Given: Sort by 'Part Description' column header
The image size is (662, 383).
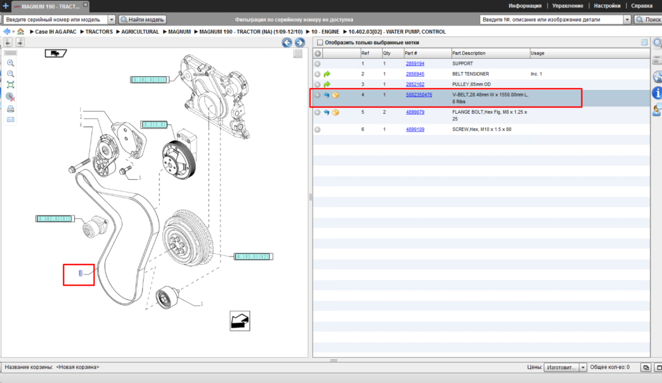Looking at the screenshot, I should [490, 54].
